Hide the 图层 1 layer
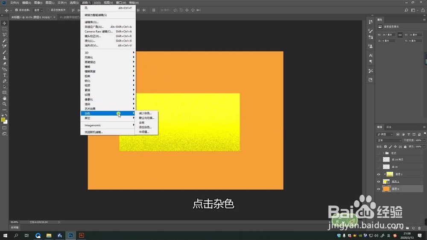 pyautogui.click(x=378, y=174)
